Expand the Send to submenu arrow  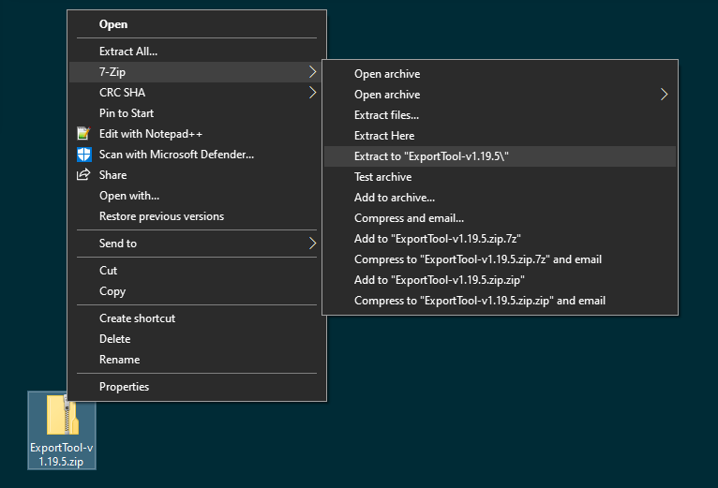311,244
